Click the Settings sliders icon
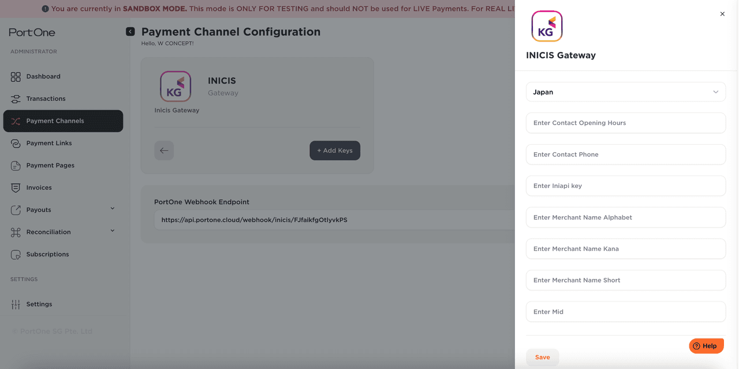 [16, 304]
